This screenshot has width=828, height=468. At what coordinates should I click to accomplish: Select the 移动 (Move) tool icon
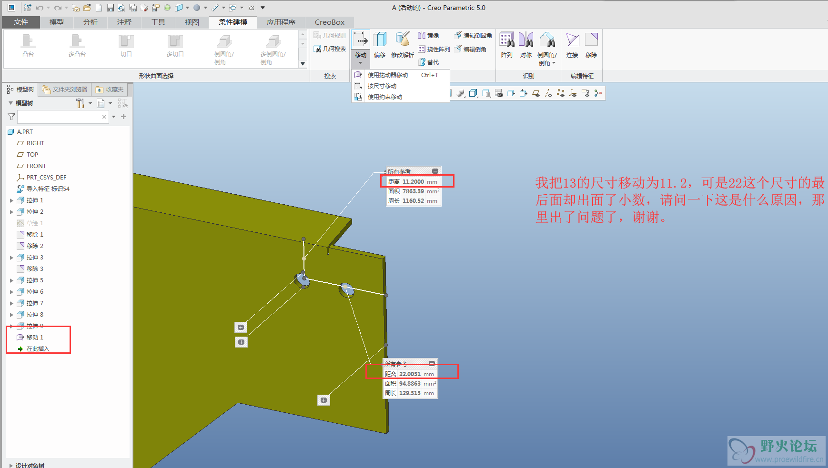pos(361,40)
